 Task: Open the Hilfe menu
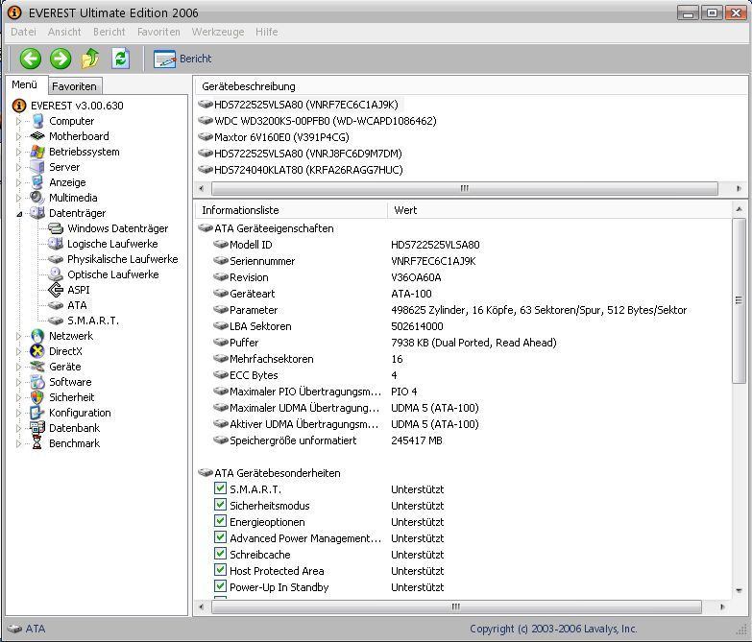(267, 32)
